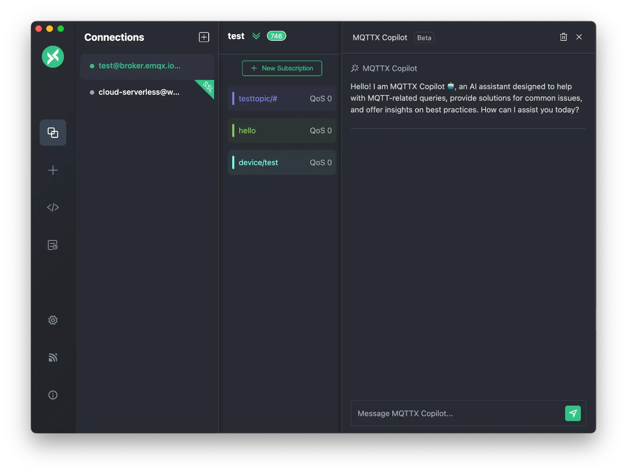This screenshot has width=627, height=474.
Task: Open the About info icon
Action: [53, 395]
